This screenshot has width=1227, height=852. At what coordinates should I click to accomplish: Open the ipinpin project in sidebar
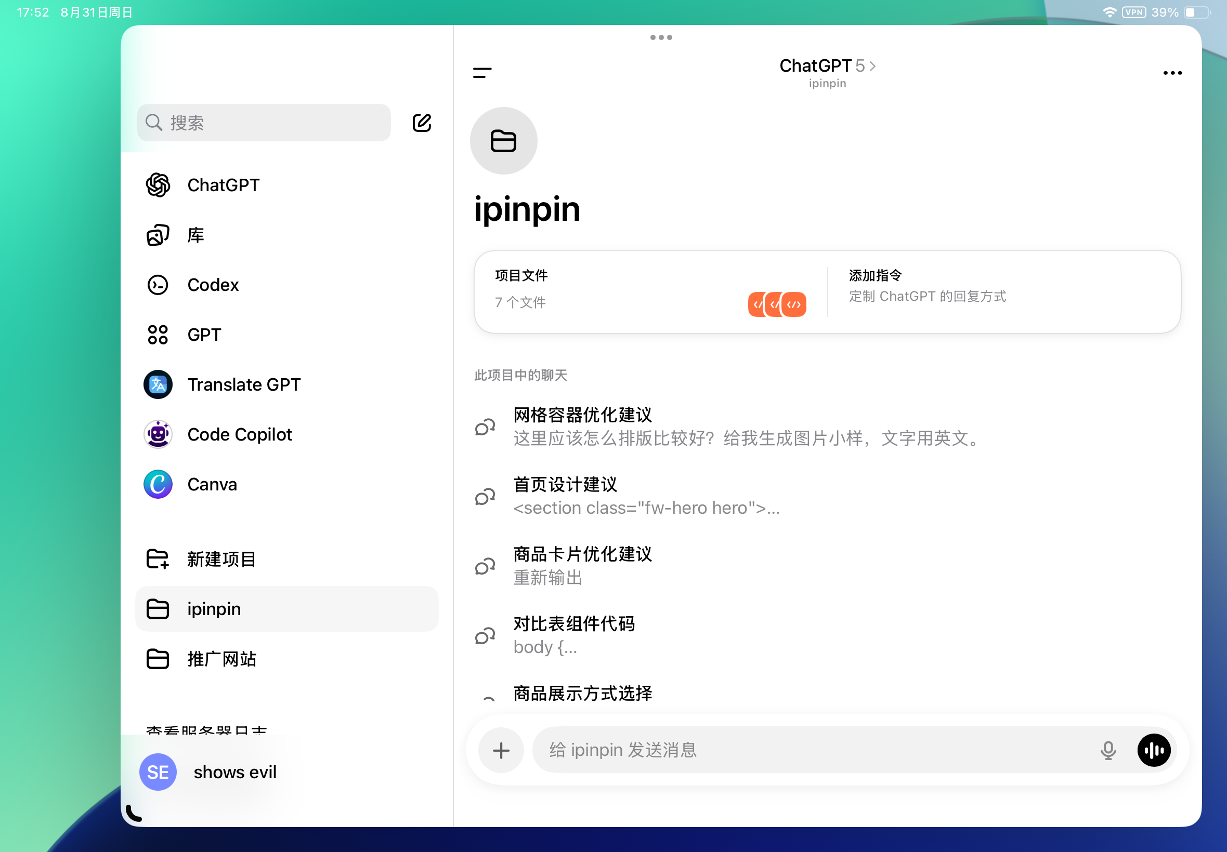point(287,609)
